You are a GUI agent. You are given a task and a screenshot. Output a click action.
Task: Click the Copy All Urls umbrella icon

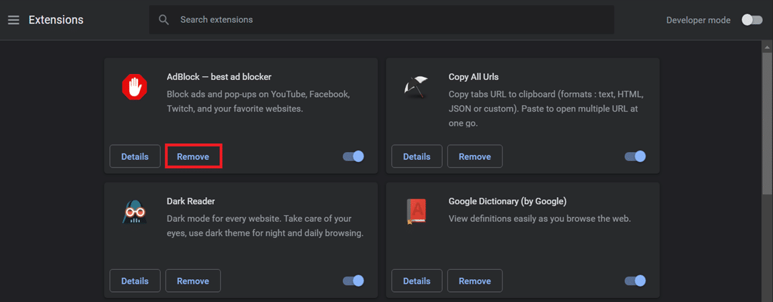pyautogui.click(x=416, y=87)
